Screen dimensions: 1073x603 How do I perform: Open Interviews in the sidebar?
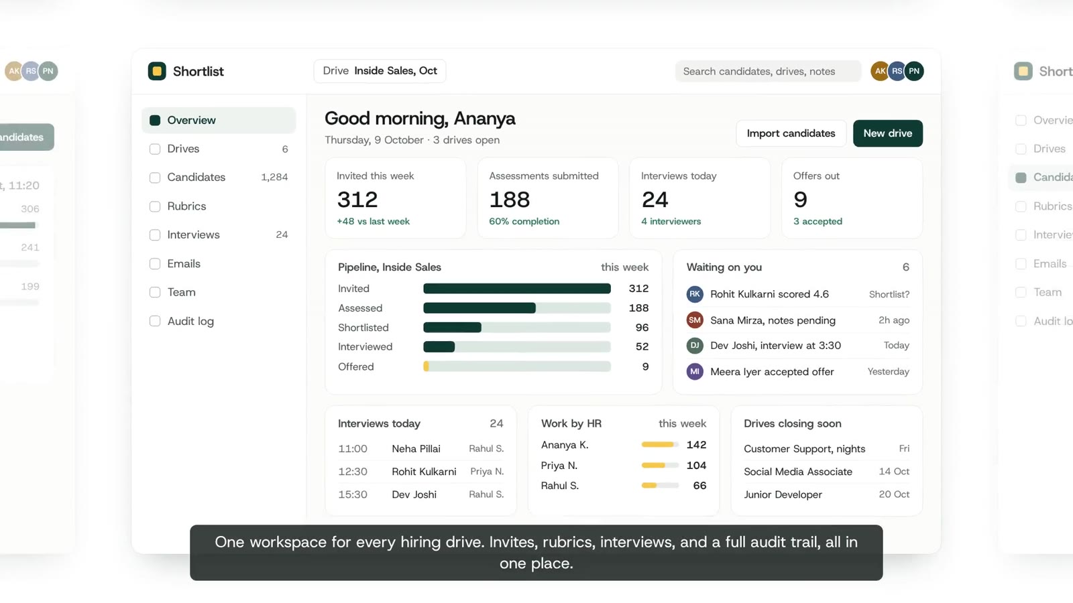219,235
